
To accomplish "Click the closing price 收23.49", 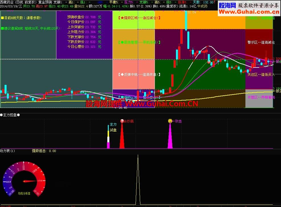I will 67,6.
